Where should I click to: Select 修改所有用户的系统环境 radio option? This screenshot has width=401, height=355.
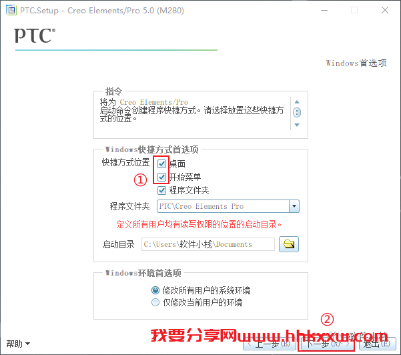[155, 290]
